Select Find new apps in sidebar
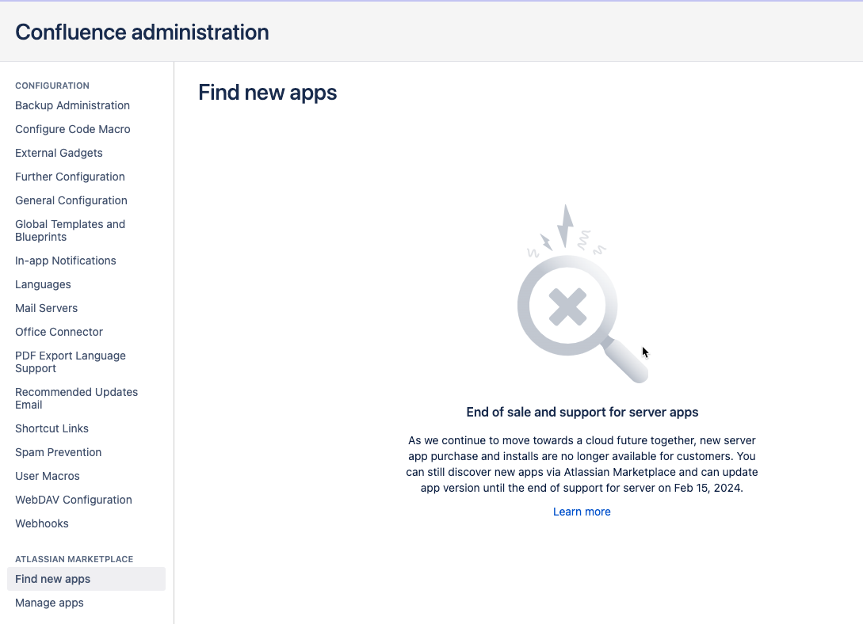The height and width of the screenshot is (624, 863). 52,579
